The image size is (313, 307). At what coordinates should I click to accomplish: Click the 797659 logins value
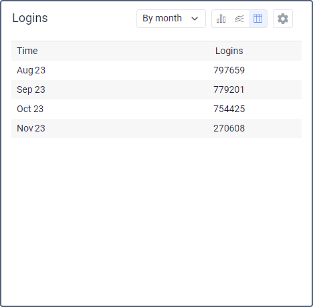coord(229,70)
